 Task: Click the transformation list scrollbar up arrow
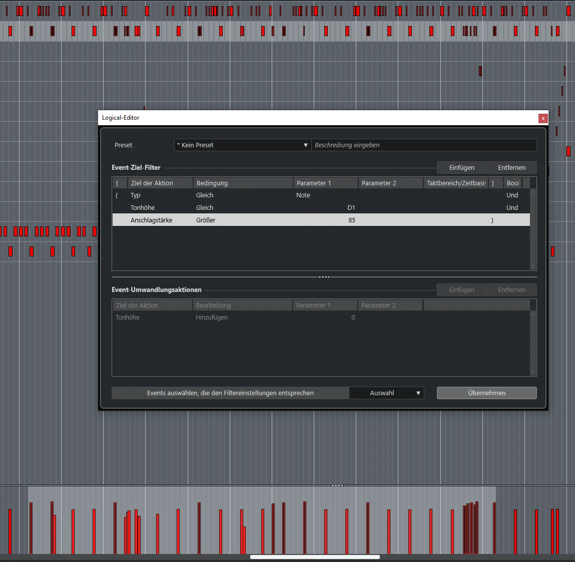click(533, 314)
